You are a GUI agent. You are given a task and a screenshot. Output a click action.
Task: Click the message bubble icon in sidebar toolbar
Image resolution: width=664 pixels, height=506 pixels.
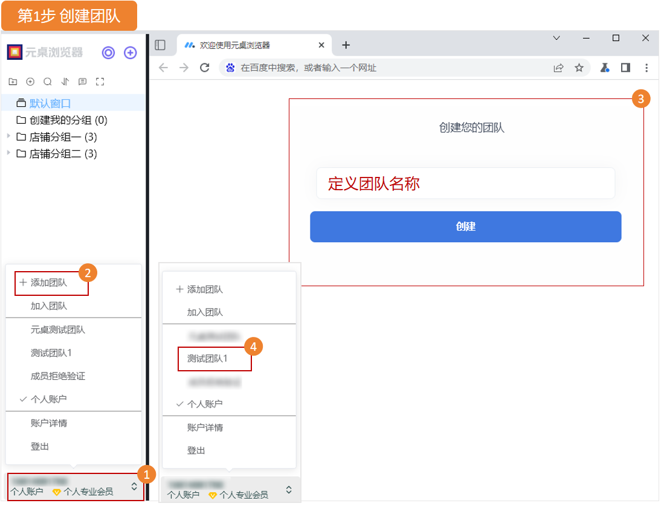tap(83, 82)
